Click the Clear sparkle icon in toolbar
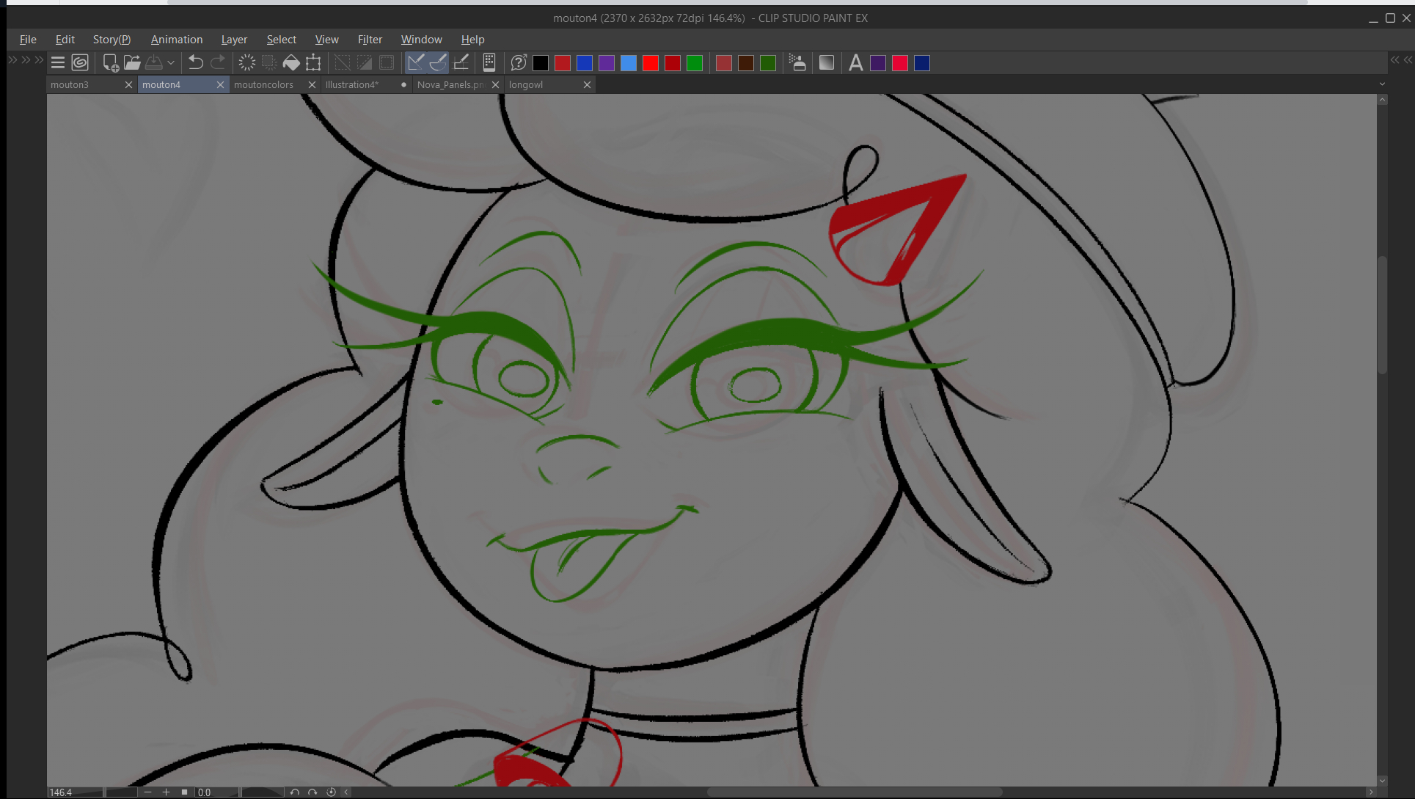The height and width of the screenshot is (799, 1415). (247, 63)
